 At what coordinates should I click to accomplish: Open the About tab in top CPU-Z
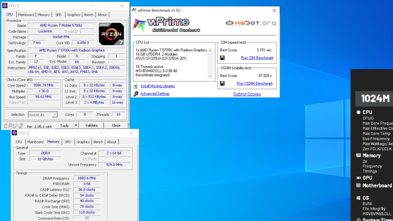click(102, 15)
